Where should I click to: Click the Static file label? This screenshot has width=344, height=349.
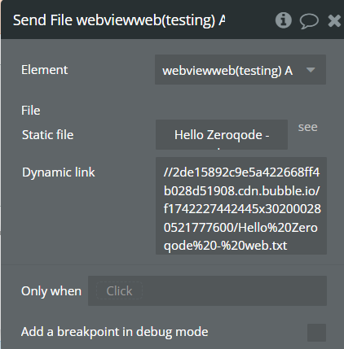[x=48, y=135]
